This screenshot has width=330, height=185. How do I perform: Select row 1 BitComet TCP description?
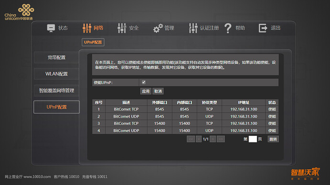click(126, 109)
